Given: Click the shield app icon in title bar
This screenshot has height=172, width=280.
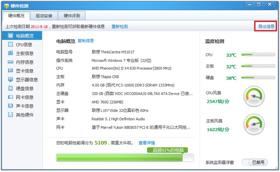Looking at the screenshot, I should click(6, 6).
